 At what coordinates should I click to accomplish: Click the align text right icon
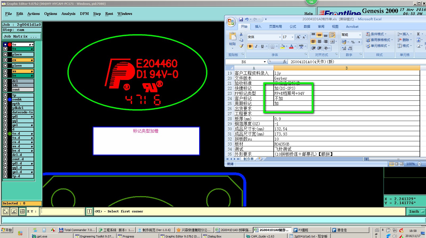[x=325, y=42]
